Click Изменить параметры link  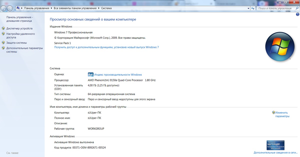(282, 114)
